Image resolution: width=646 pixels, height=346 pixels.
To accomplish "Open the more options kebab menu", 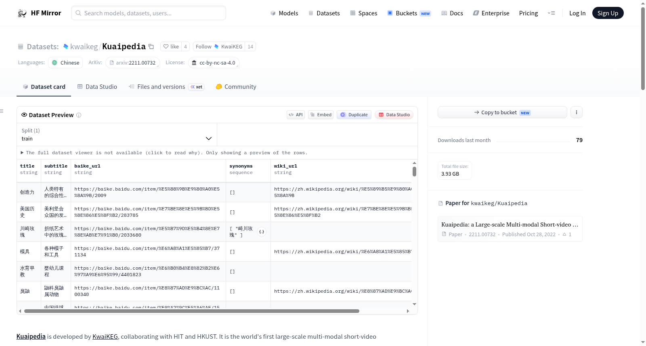I will (577, 112).
